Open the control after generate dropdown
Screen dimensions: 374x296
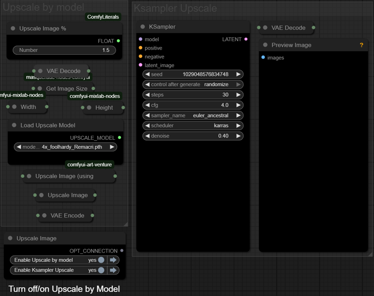click(x=193, y=85)
